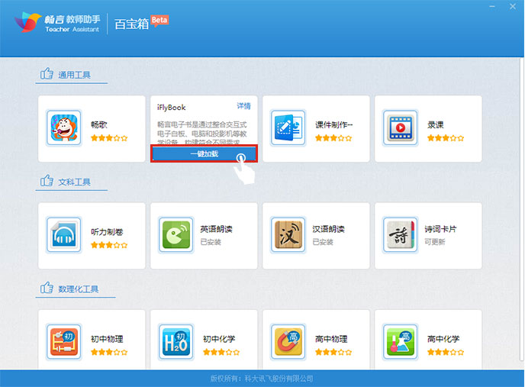Image resolution: width=525 pixels, height=387 pixels.
Task: Click 已安装 status under 英语朗读
Action: [211, 242]
